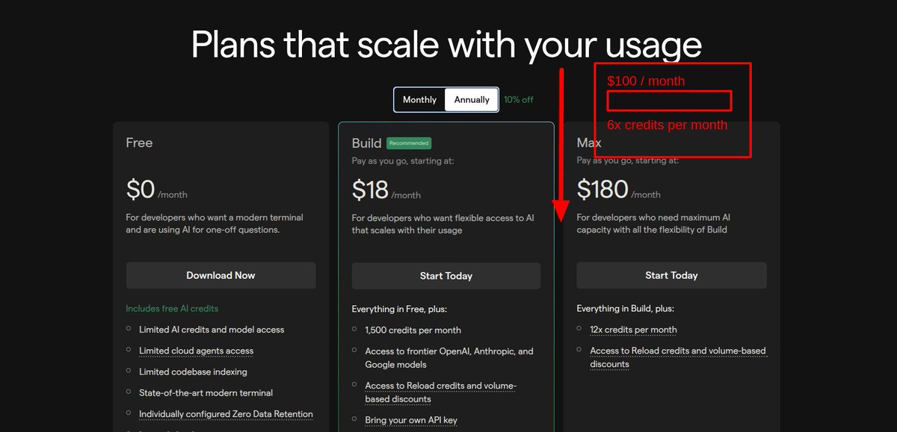Click Max plan description about maximum AI capacity
The height and width of the screenshot is (432, 897).
[653, 224]
